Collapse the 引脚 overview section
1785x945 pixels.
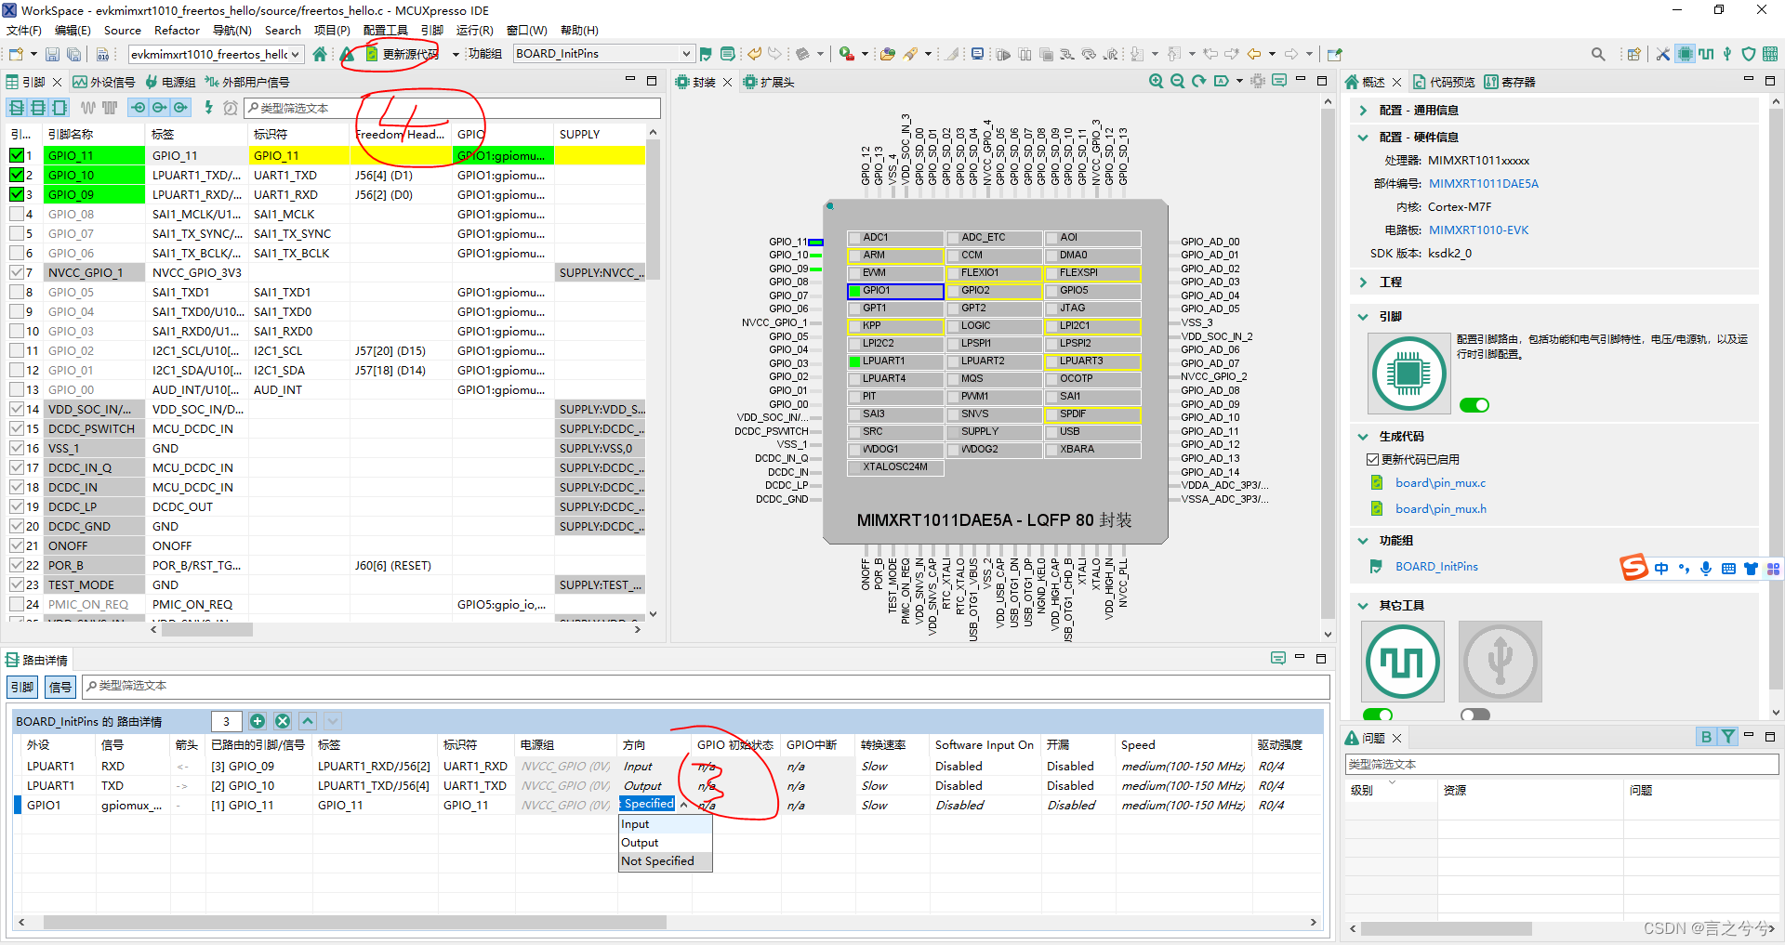pos(1363,316)
